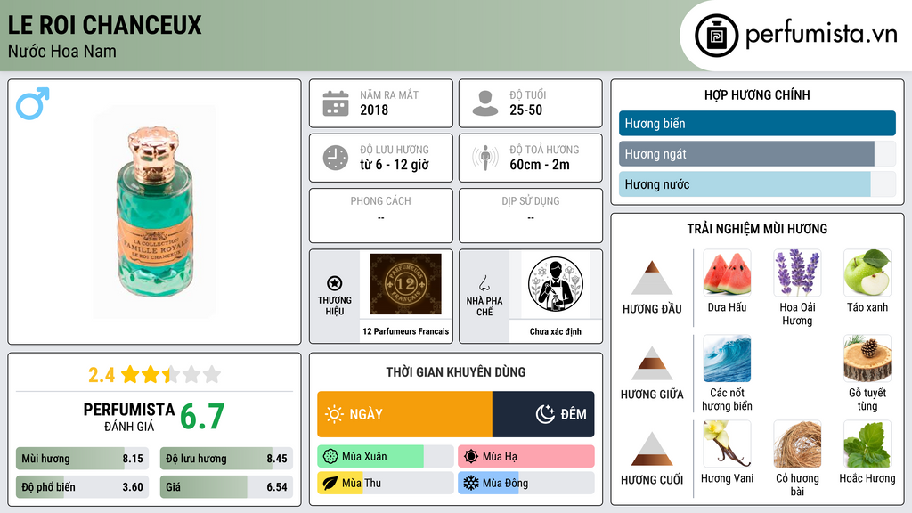Select the Hoắc Hương patchouli image
This screenshot has width=912, height=513.
(867, 444)
